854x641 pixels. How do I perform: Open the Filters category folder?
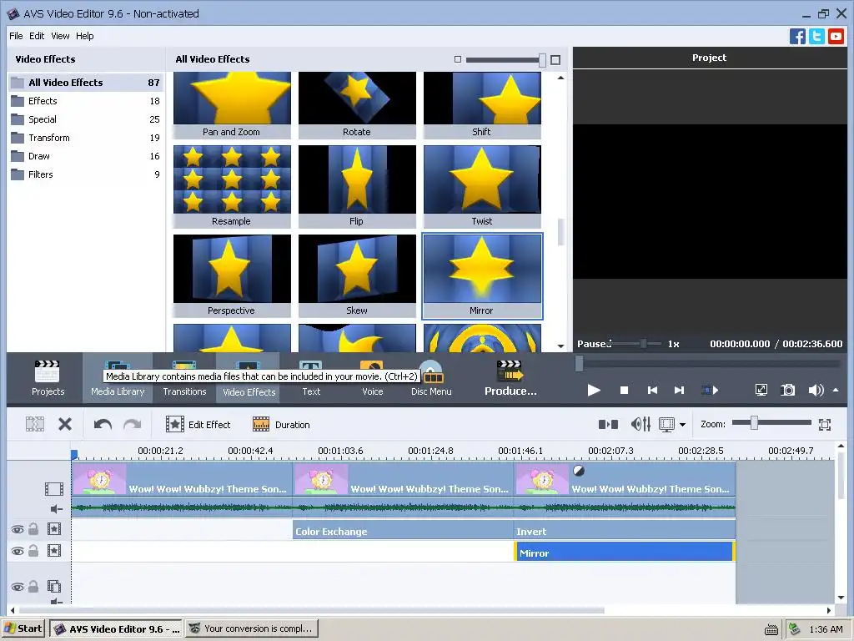pos(86,174)
